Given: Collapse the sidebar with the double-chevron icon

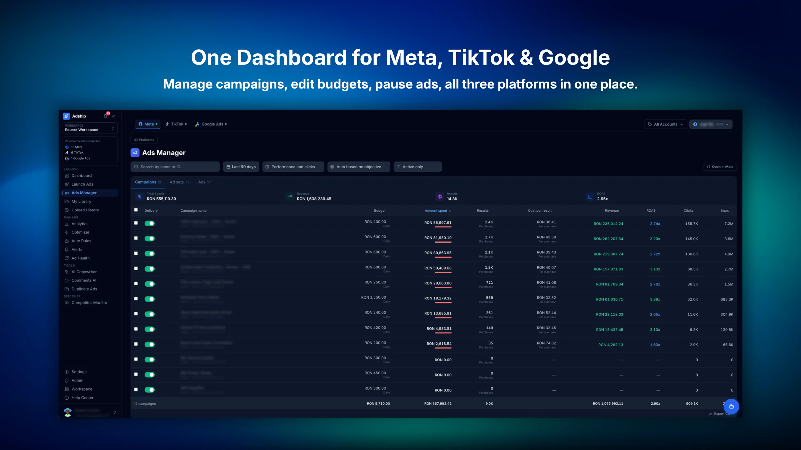Looking at the screenshot, I should (114, 116).
